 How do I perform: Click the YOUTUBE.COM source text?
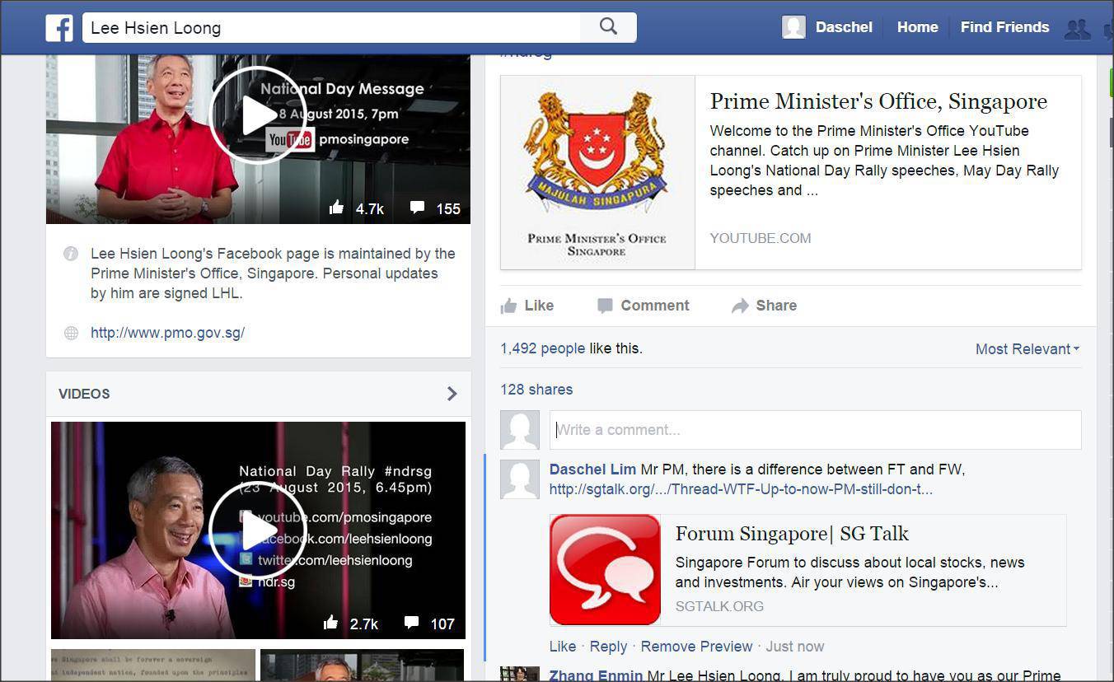[761, 238]
